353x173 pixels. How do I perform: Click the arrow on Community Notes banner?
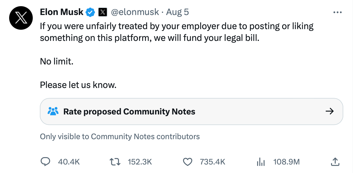329,111
